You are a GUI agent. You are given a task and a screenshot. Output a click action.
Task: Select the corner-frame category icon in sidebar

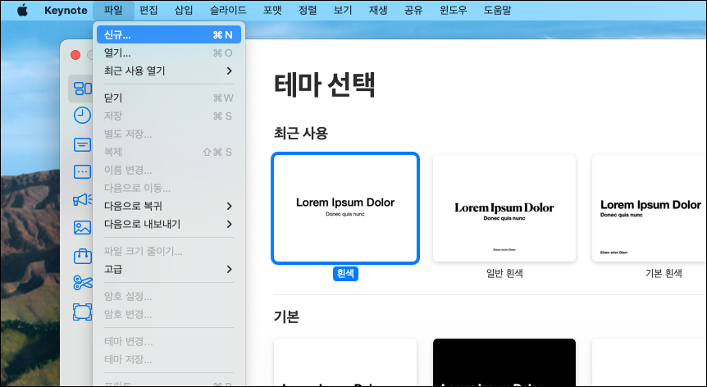click(x=82, y=312)
